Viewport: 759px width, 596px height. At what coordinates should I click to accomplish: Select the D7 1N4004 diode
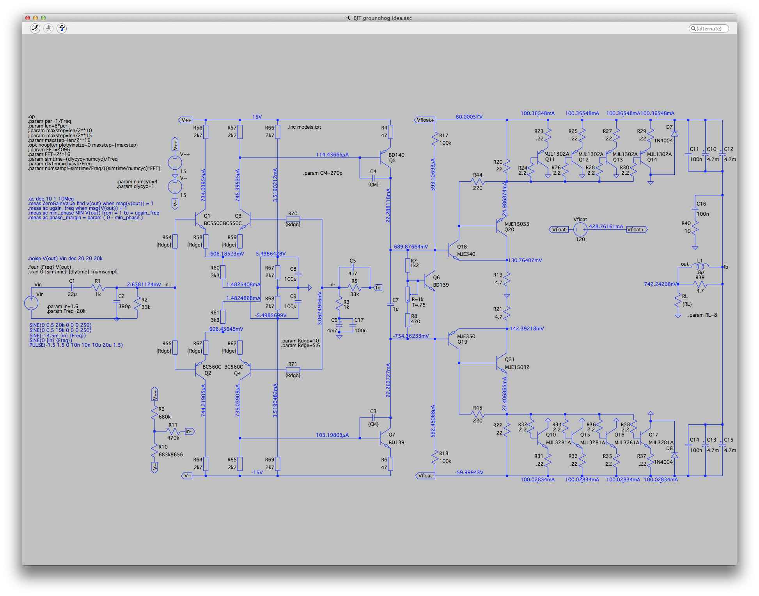(x=674, y=133)
